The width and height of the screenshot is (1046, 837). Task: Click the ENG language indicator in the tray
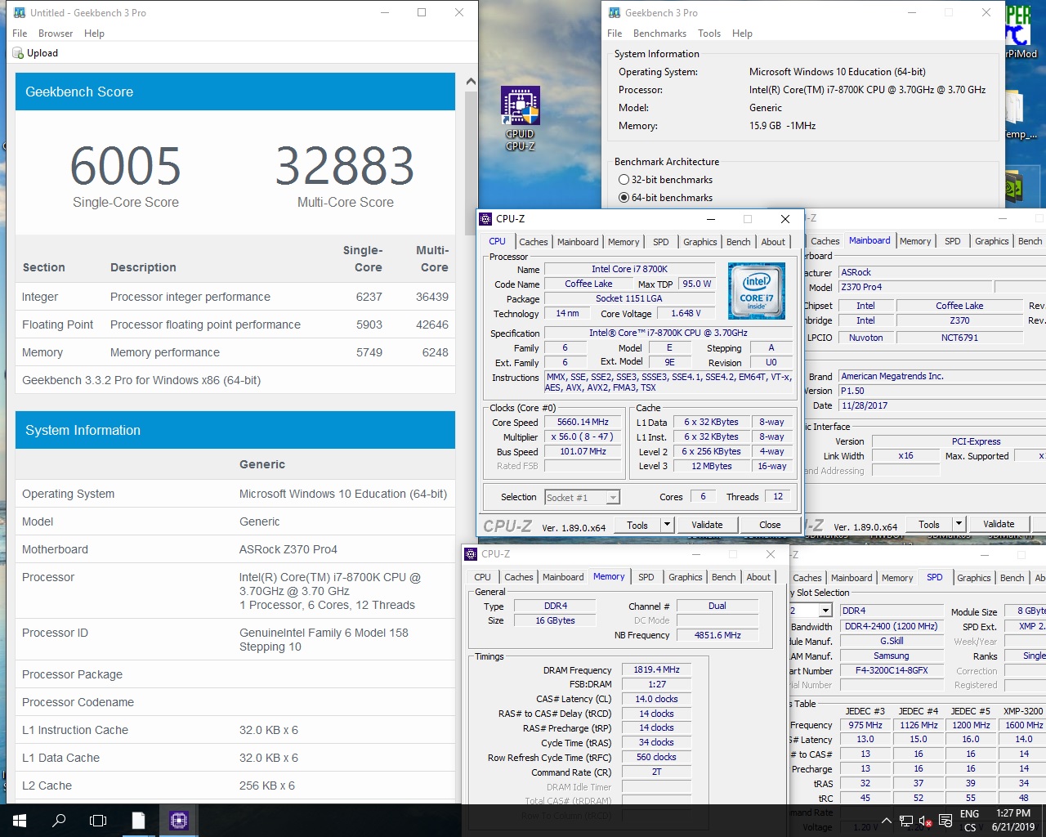pyautogui.click(x=970, y=814)
